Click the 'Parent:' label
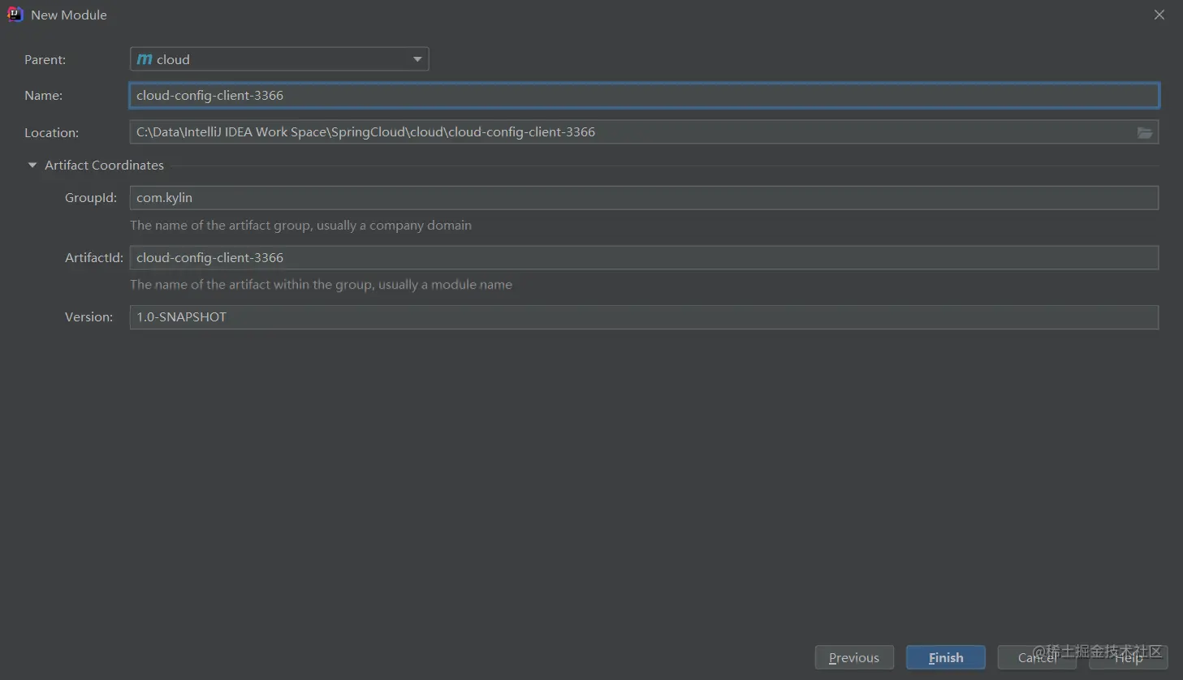 click(45, 60)
